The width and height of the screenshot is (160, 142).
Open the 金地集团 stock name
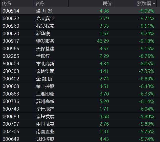coord(45,71)
